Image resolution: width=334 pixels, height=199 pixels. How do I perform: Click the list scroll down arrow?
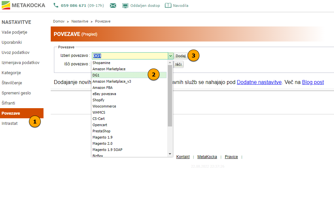click(x=170, y=154)
